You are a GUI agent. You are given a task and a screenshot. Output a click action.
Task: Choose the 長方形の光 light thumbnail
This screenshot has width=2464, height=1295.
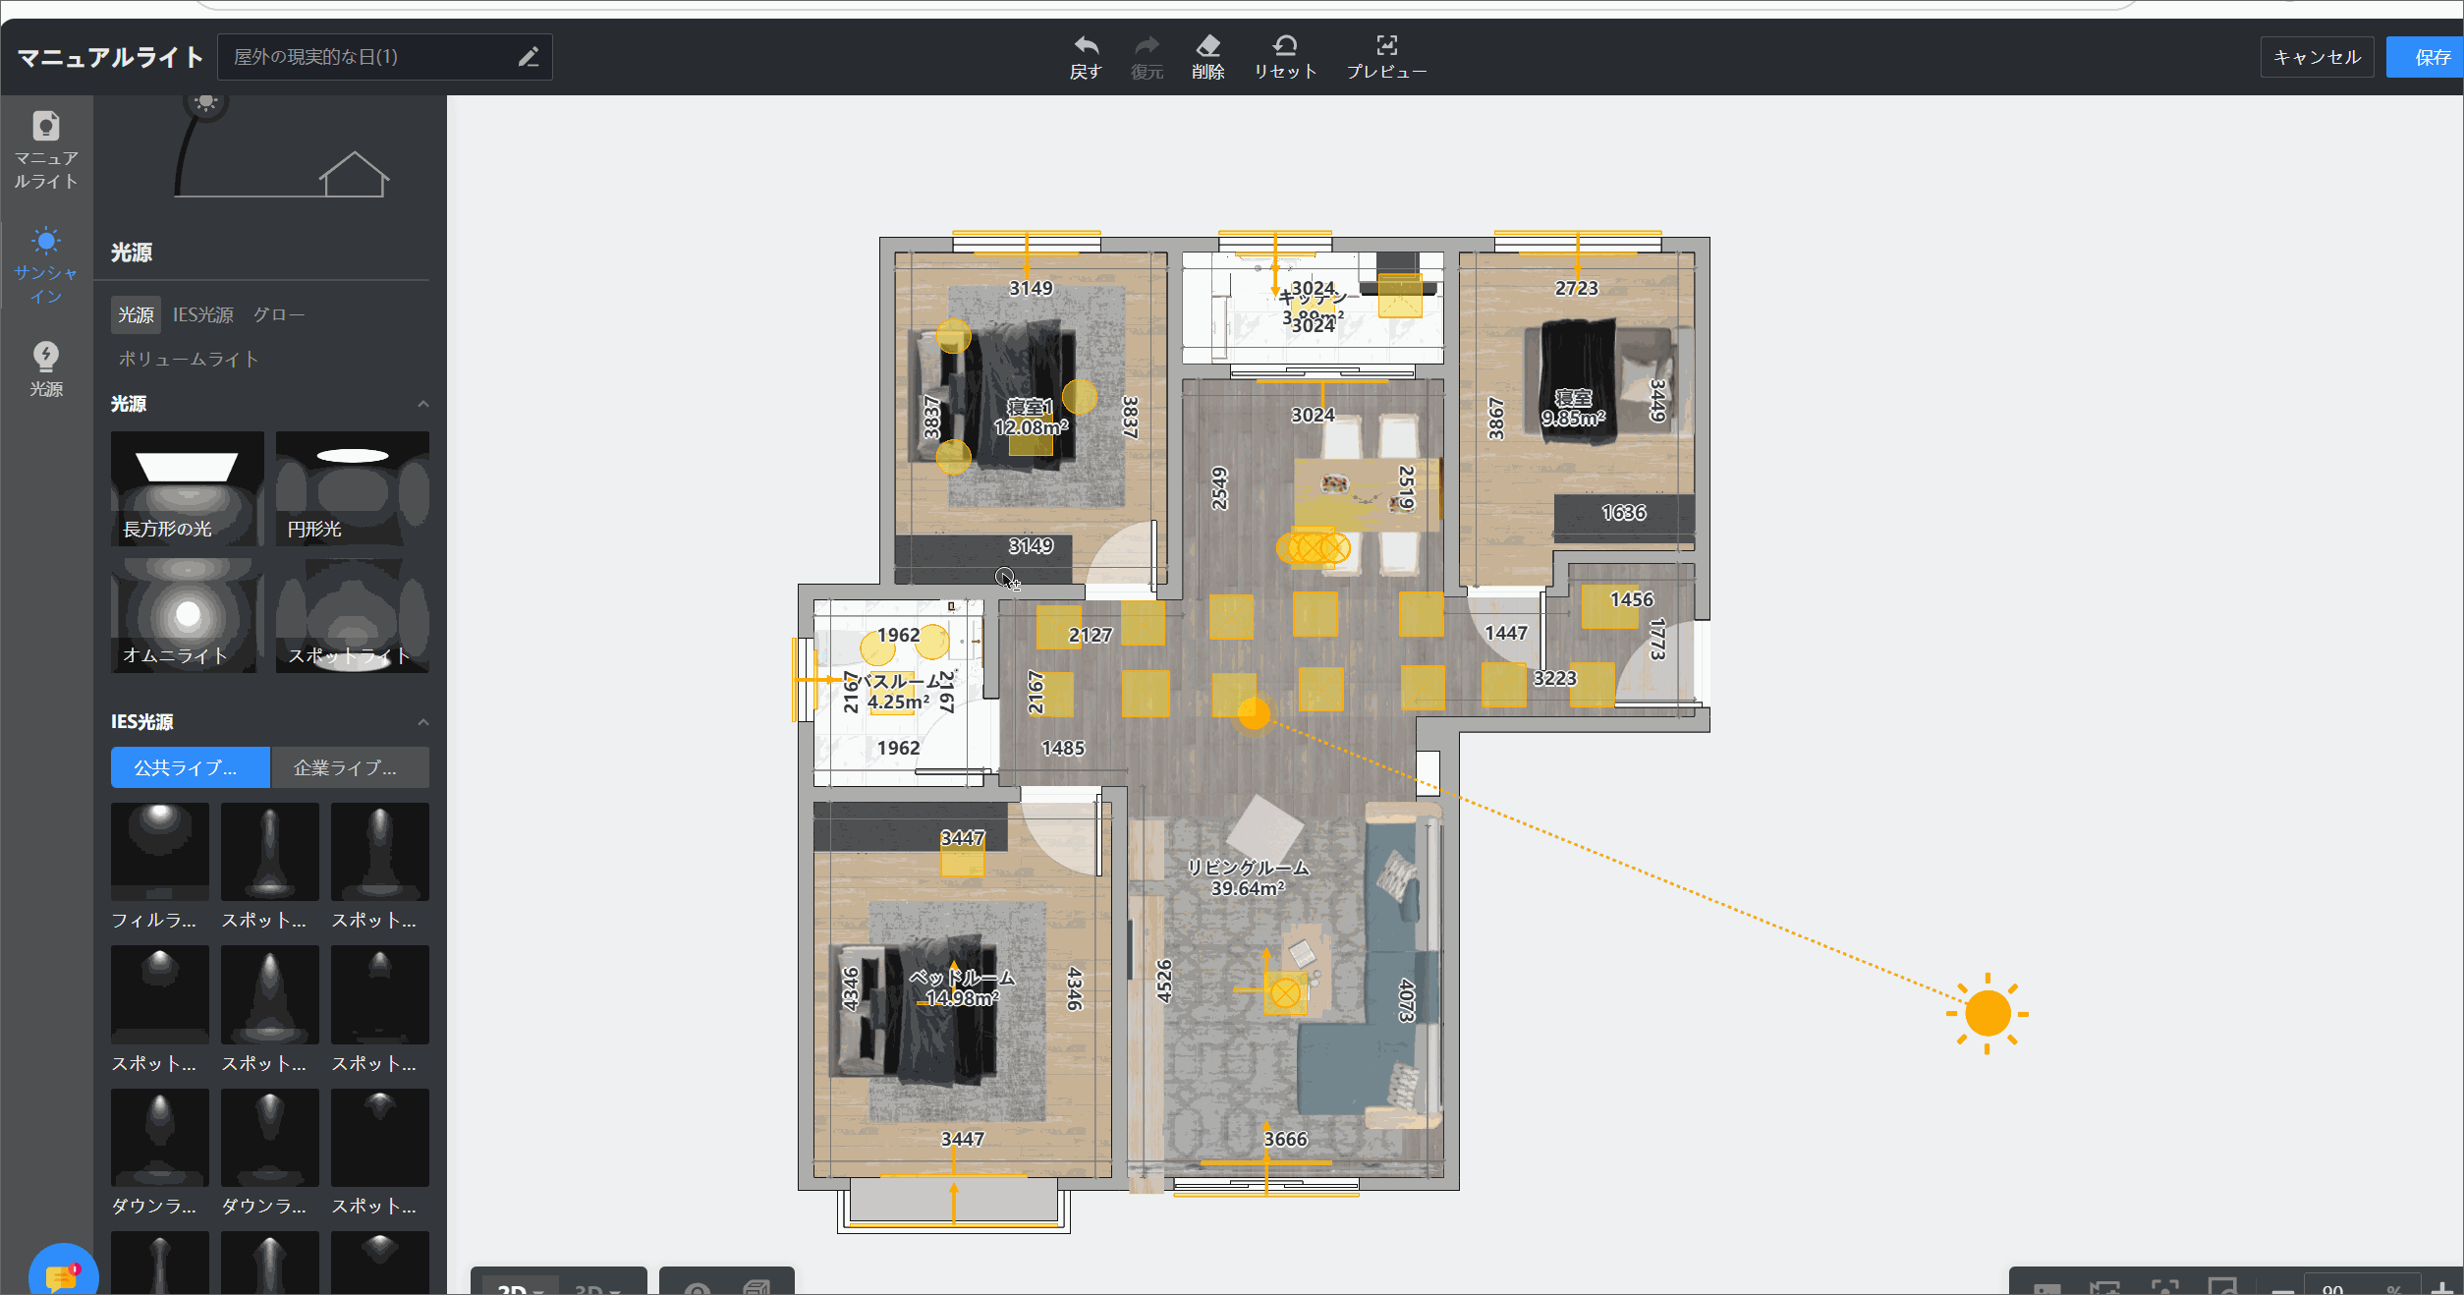click(x=187, y=488)
